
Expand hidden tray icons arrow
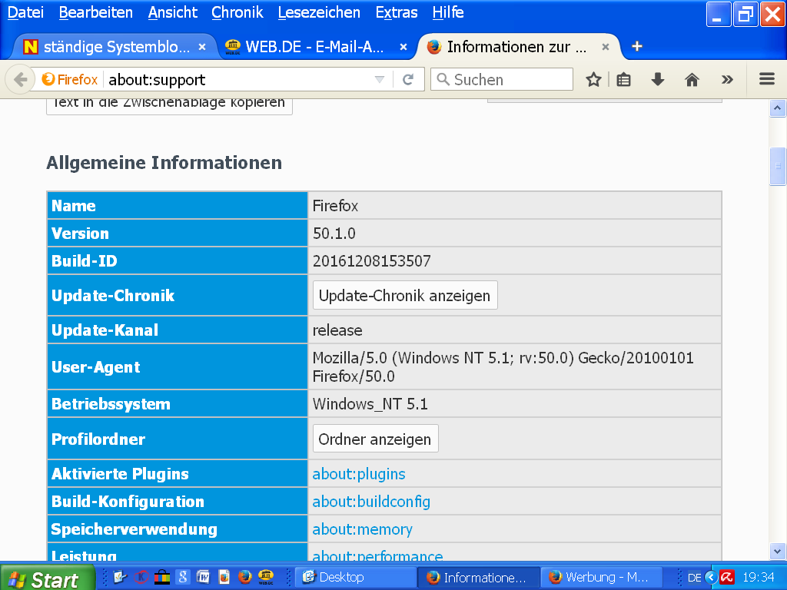pyautogui.click(x=711, y=578)
